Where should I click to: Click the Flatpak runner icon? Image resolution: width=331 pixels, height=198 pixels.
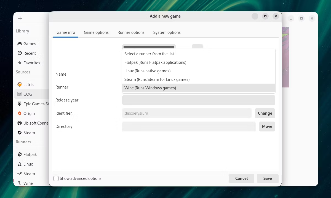(20, 154)
